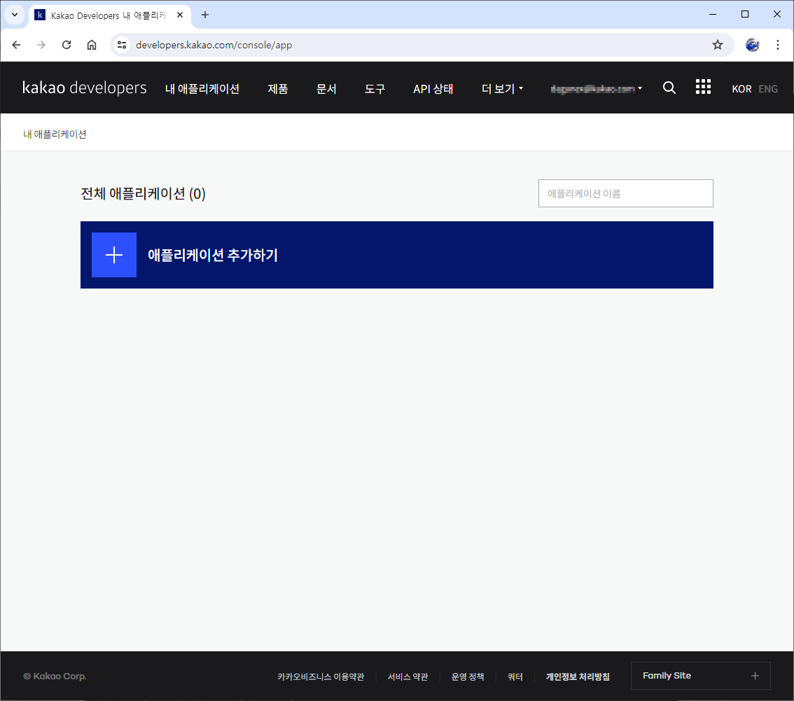Switch language to ENG
794x701 pixels.
point(767,89)
